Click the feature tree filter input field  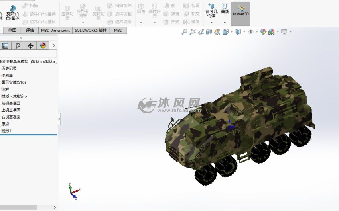(28, 54)
